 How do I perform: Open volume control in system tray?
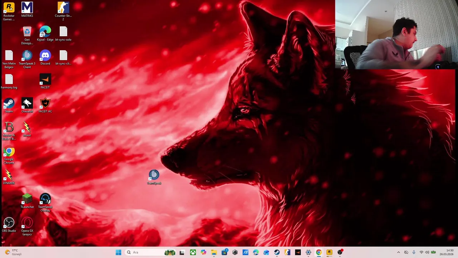pos(427,252)
